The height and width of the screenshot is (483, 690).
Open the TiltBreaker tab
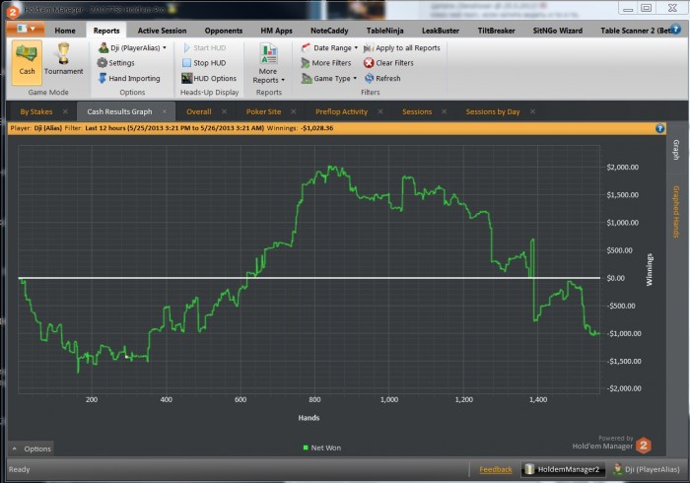497,31
